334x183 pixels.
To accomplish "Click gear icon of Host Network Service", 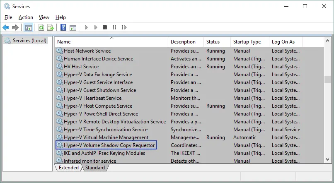I will pyautogui.click(x=60, y=51).
